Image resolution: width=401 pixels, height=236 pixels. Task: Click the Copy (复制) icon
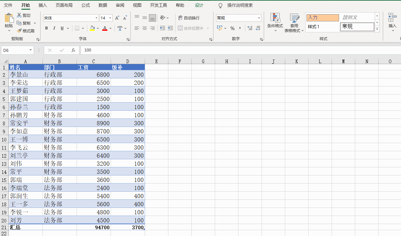click(19, 23)
